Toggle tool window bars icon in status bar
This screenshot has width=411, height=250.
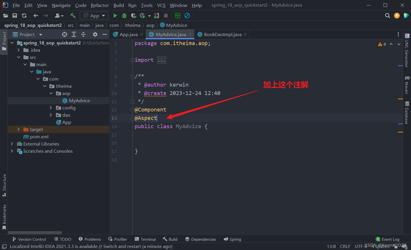pos(4,247)
